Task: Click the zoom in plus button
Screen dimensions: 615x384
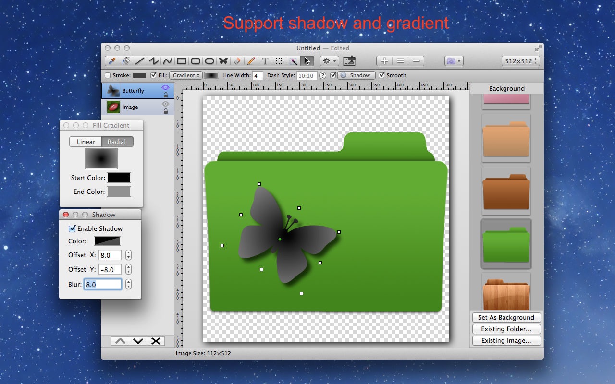Action: [384, 61]
